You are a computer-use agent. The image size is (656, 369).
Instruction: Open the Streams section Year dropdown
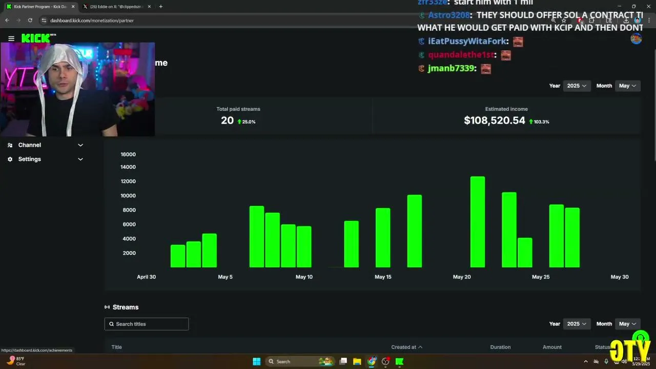577,324
